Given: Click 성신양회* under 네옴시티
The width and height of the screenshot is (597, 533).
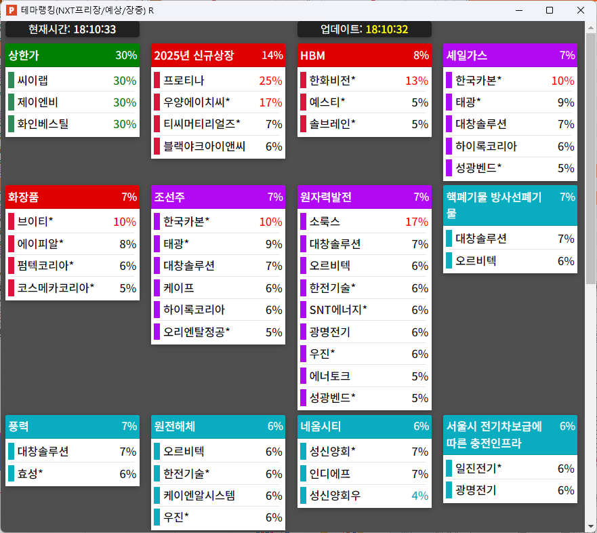Looking at the screenshot, I should coord(365,452).
